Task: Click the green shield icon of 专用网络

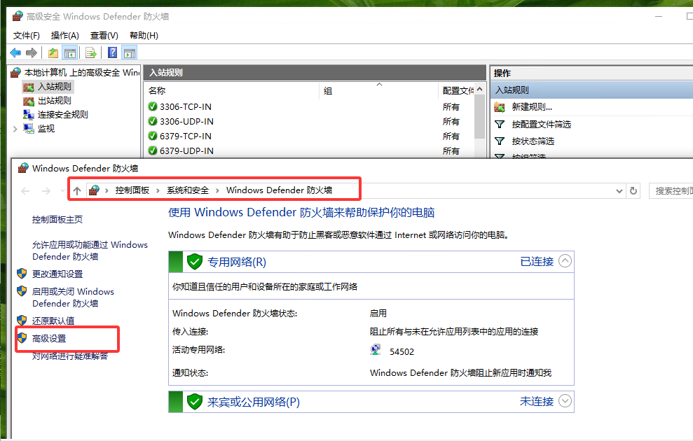Action: (195, 262)
